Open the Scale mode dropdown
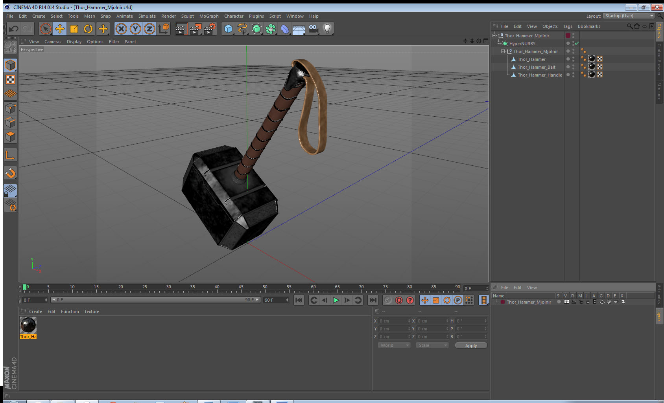Viewport: 664px width, 403px height. coord(432,345)
